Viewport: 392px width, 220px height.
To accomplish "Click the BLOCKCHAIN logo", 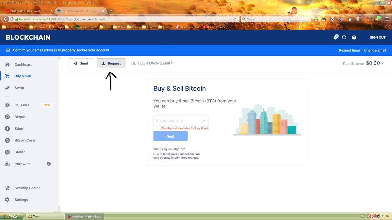I will coord(28,37).
